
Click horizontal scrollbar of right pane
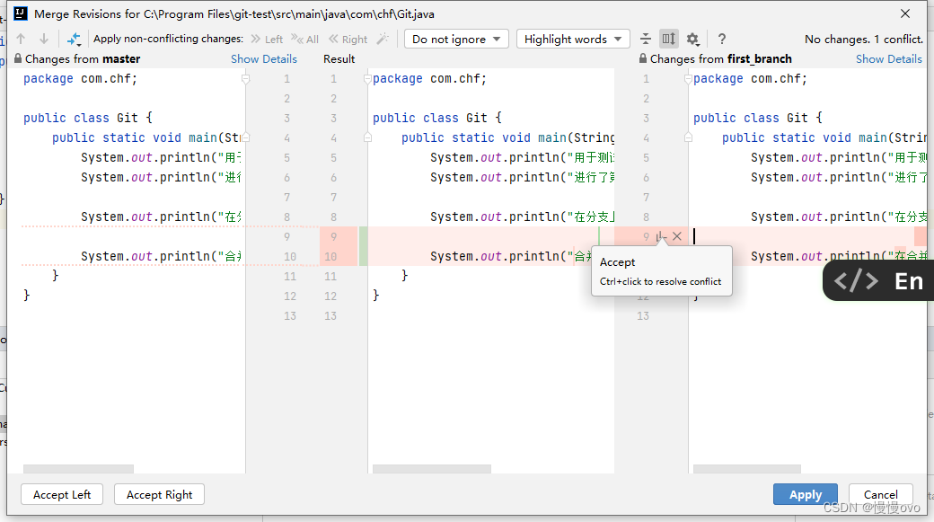747,469
